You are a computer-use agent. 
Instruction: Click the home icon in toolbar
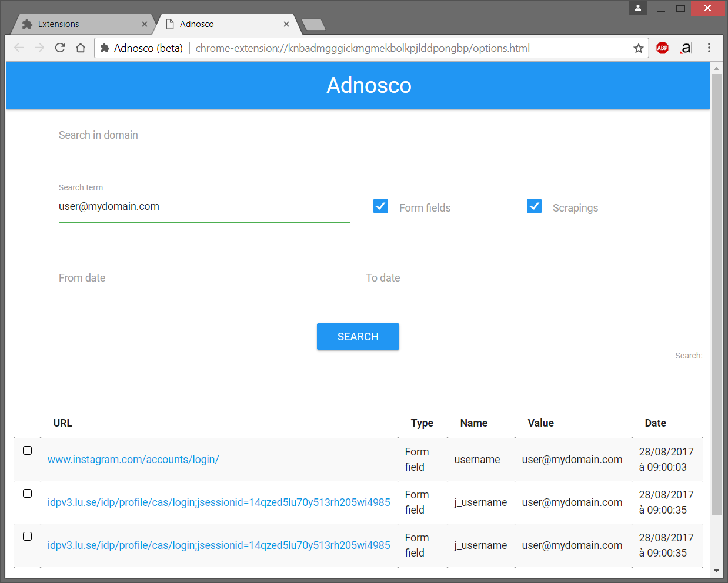coord(81,48)
